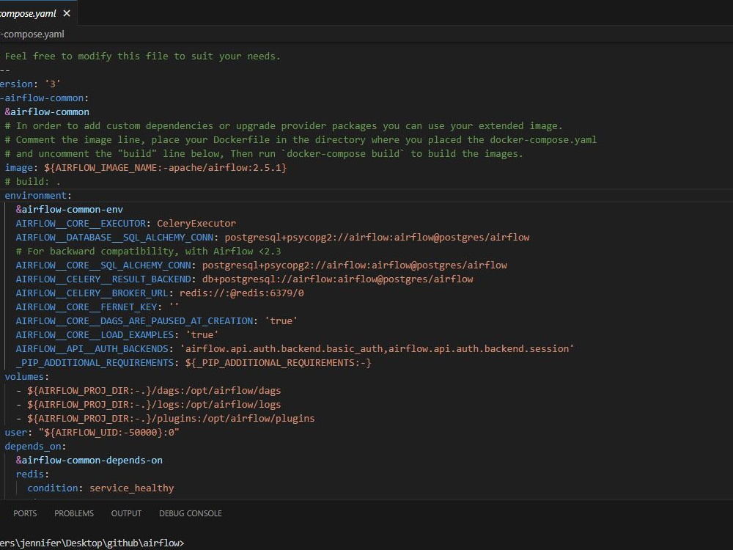Click AIRFLOW__API__AUTH_BACKENDS line

pyautogui.click(x=295, y=349)
